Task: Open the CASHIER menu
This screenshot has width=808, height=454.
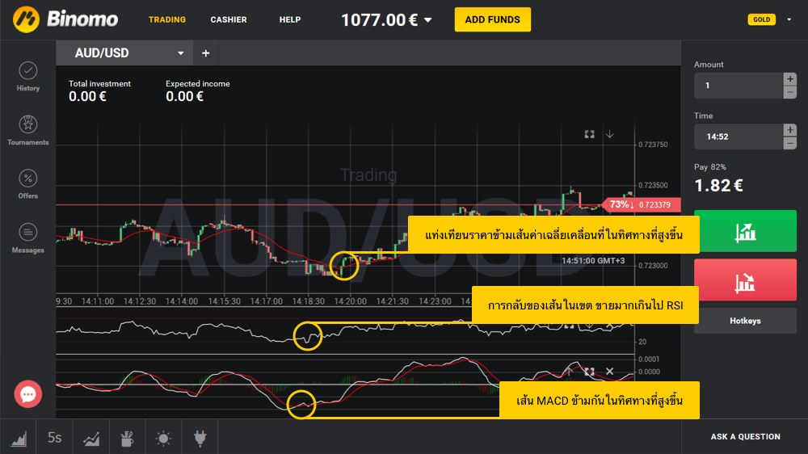Action: tap(229, 19)
